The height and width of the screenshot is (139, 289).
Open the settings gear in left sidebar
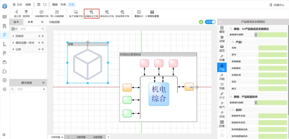coord(5,80)
